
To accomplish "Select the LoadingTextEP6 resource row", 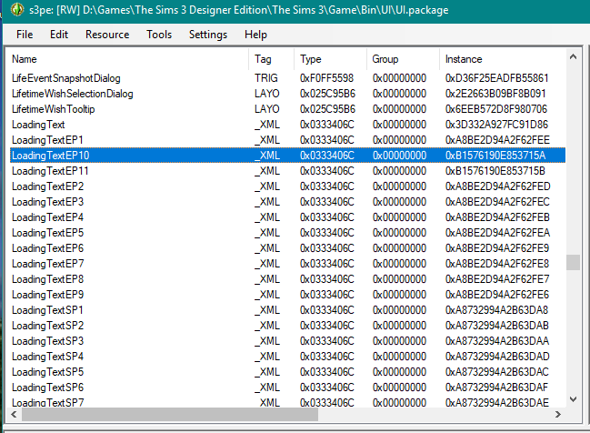I will pos(287,248).
